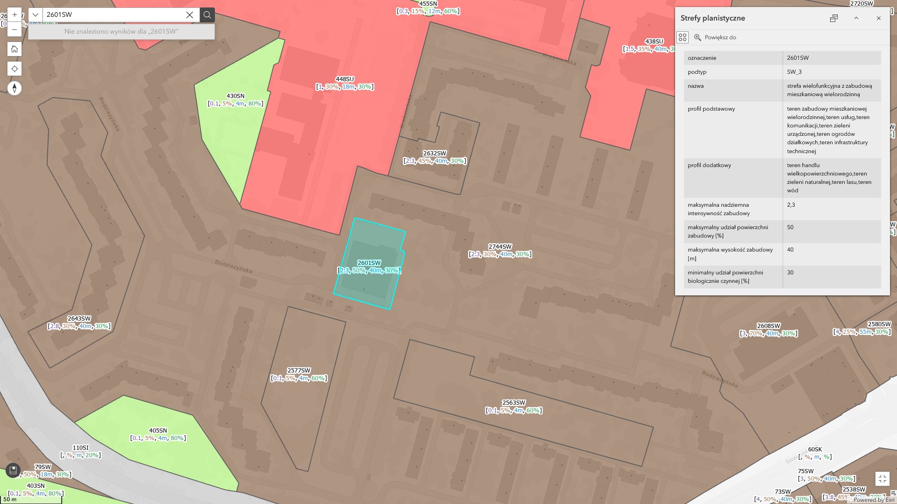Close the Strefy planistyczne panel
Viewport: 897px width, 504px height.
879,18
